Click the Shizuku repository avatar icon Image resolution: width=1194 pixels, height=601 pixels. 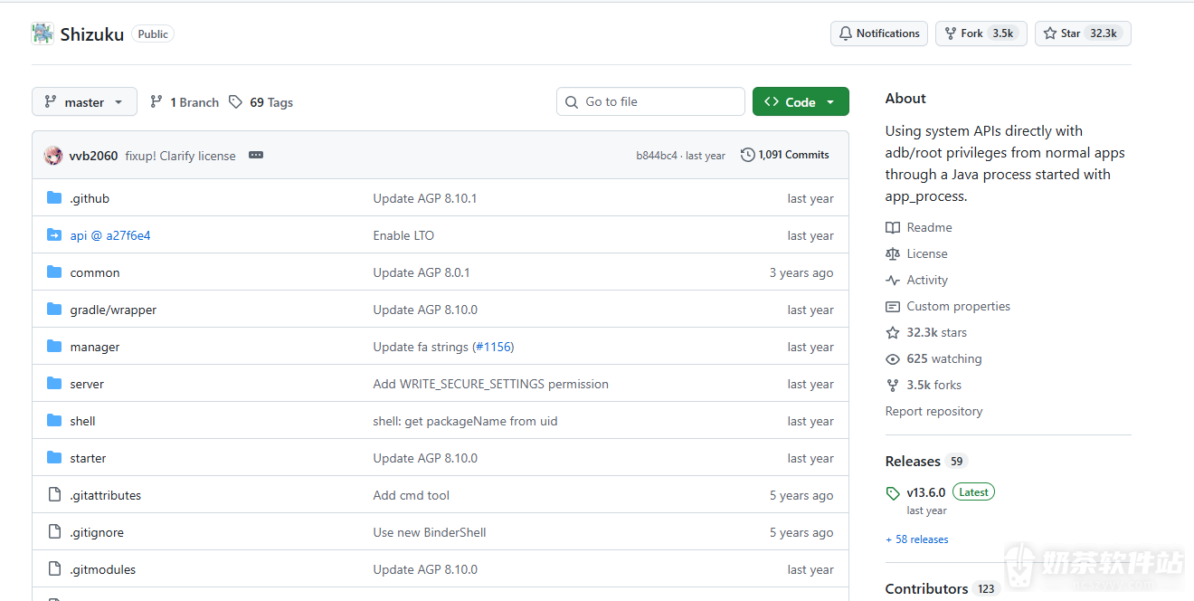[x=43, y=33]
